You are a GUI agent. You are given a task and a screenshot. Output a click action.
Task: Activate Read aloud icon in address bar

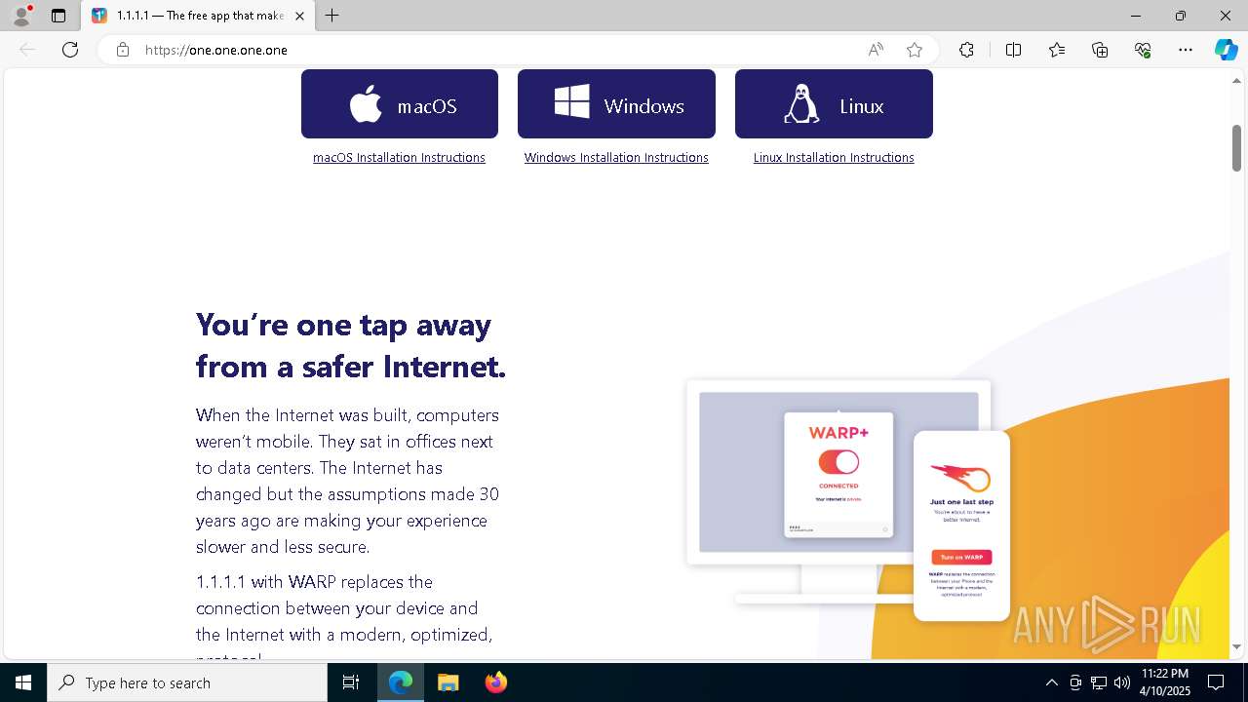click(x=876, y=50)
